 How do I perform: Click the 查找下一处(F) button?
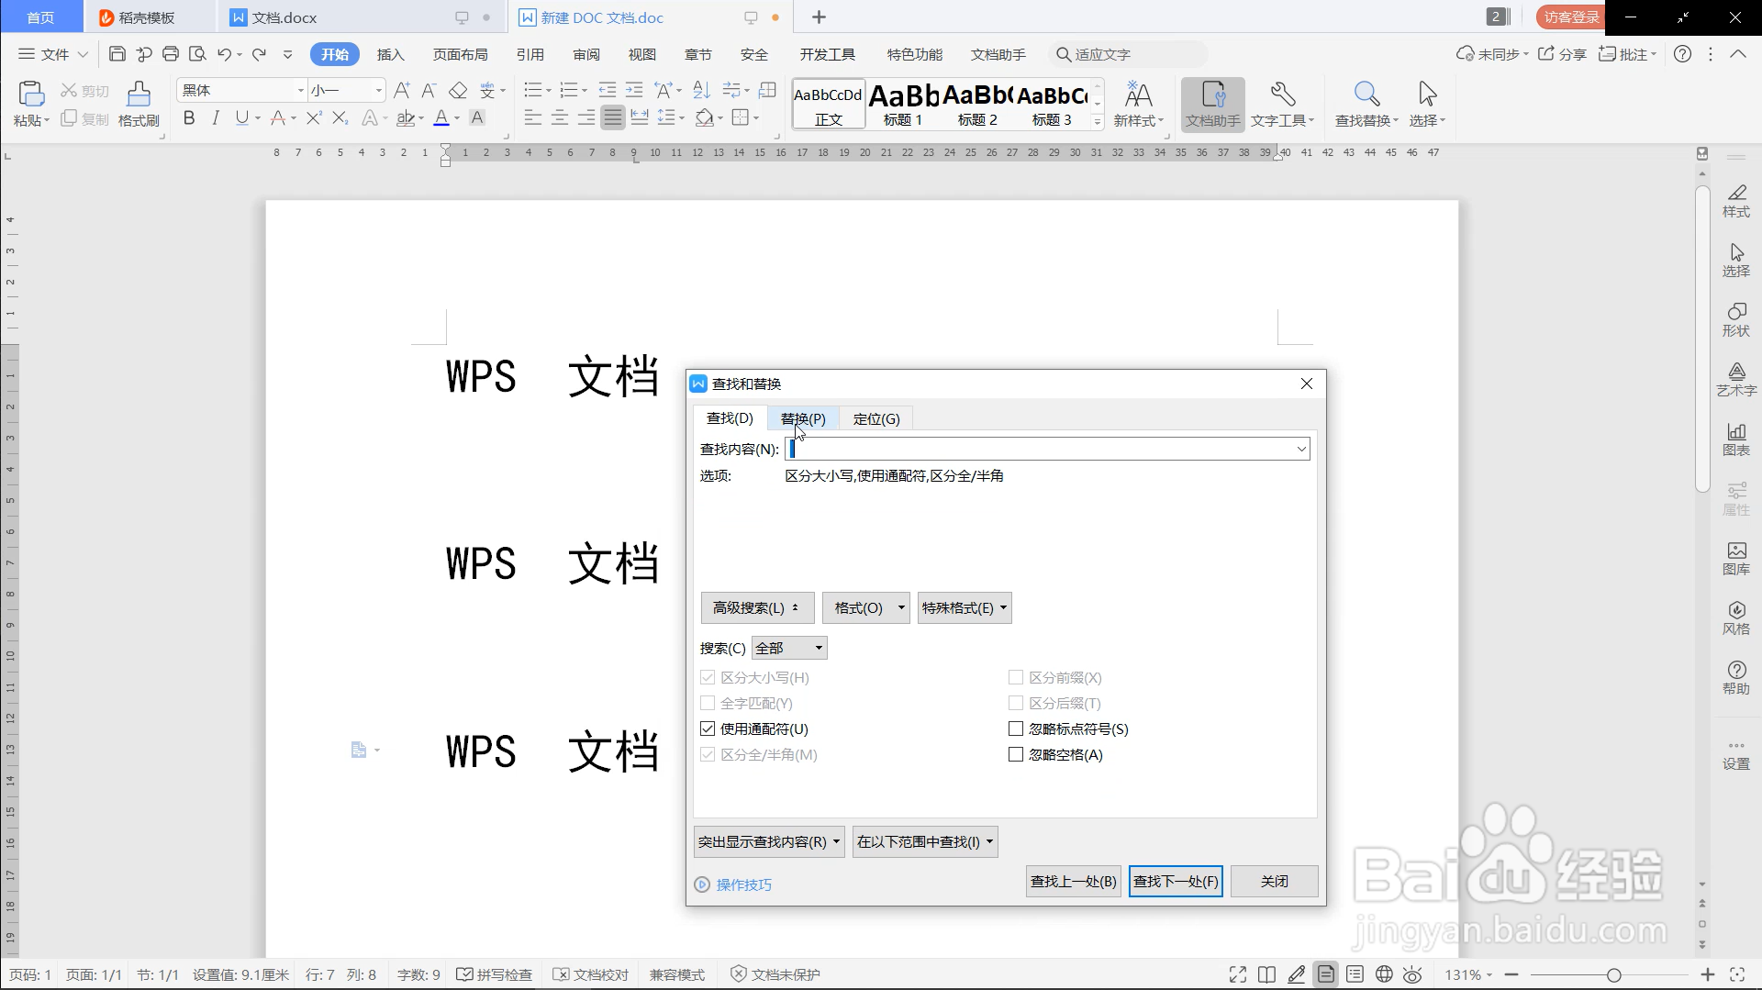pyautogui.click(x=1176, y=881)
